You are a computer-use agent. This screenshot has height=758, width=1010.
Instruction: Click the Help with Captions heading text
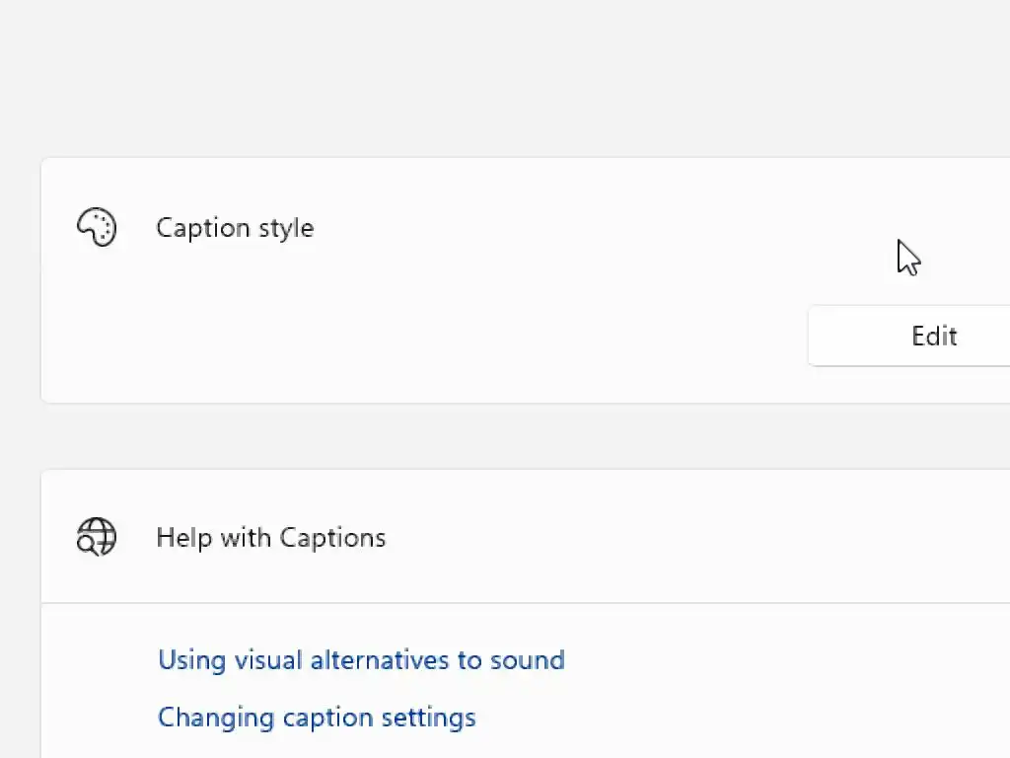[270, 538]
